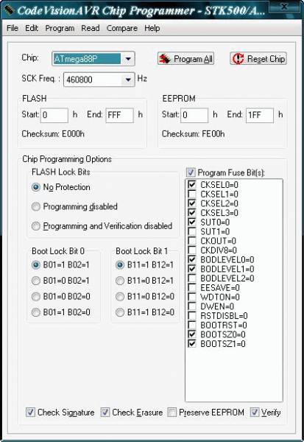Open the Chip selection dropdown
Screen dimensions: 304x442
point(128,59)
